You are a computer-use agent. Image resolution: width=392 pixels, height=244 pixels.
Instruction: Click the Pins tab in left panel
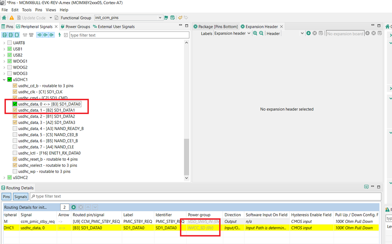coord(7,27)
